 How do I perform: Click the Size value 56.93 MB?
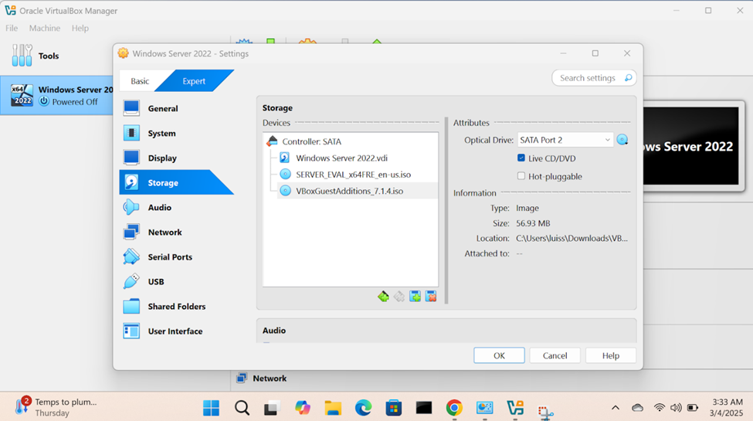533,223
